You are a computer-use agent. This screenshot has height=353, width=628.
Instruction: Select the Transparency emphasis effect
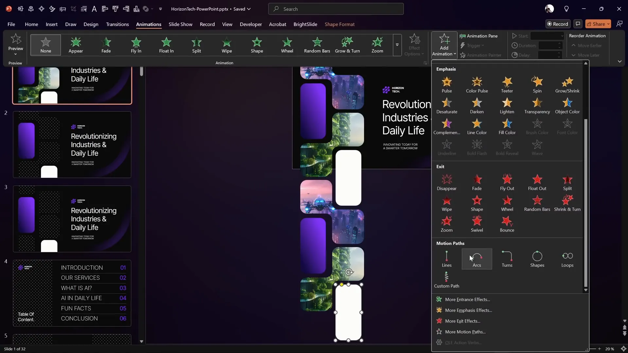coord(537,106)
